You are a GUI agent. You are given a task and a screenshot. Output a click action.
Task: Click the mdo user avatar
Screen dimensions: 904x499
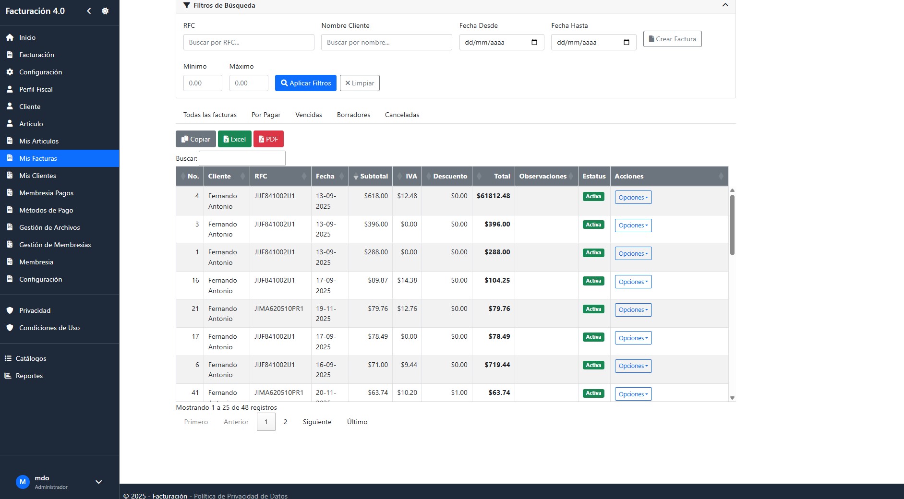pyautogui.click(x=23, y=482)
